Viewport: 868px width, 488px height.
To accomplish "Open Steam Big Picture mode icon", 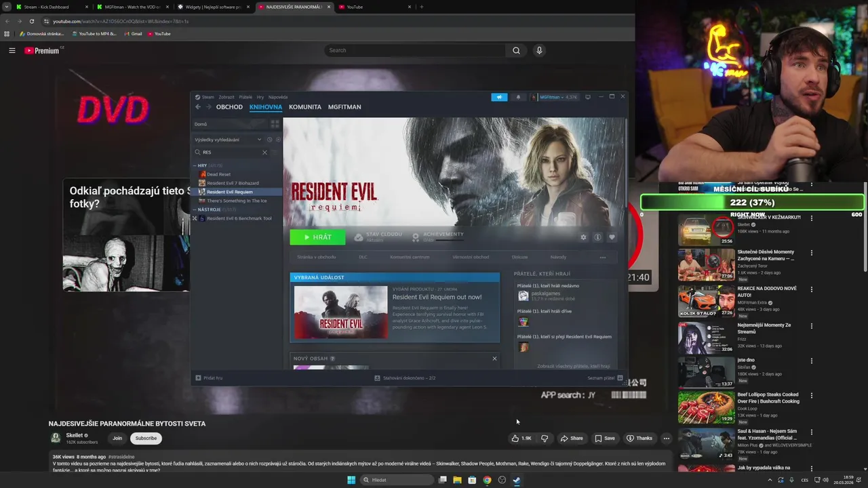I will pyautogui.click(x=588, y=97).
